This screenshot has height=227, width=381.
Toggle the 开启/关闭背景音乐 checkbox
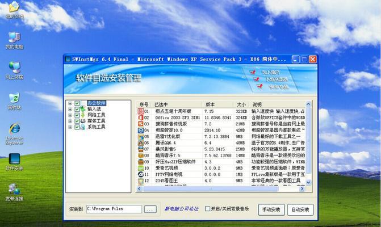point(207,208)
